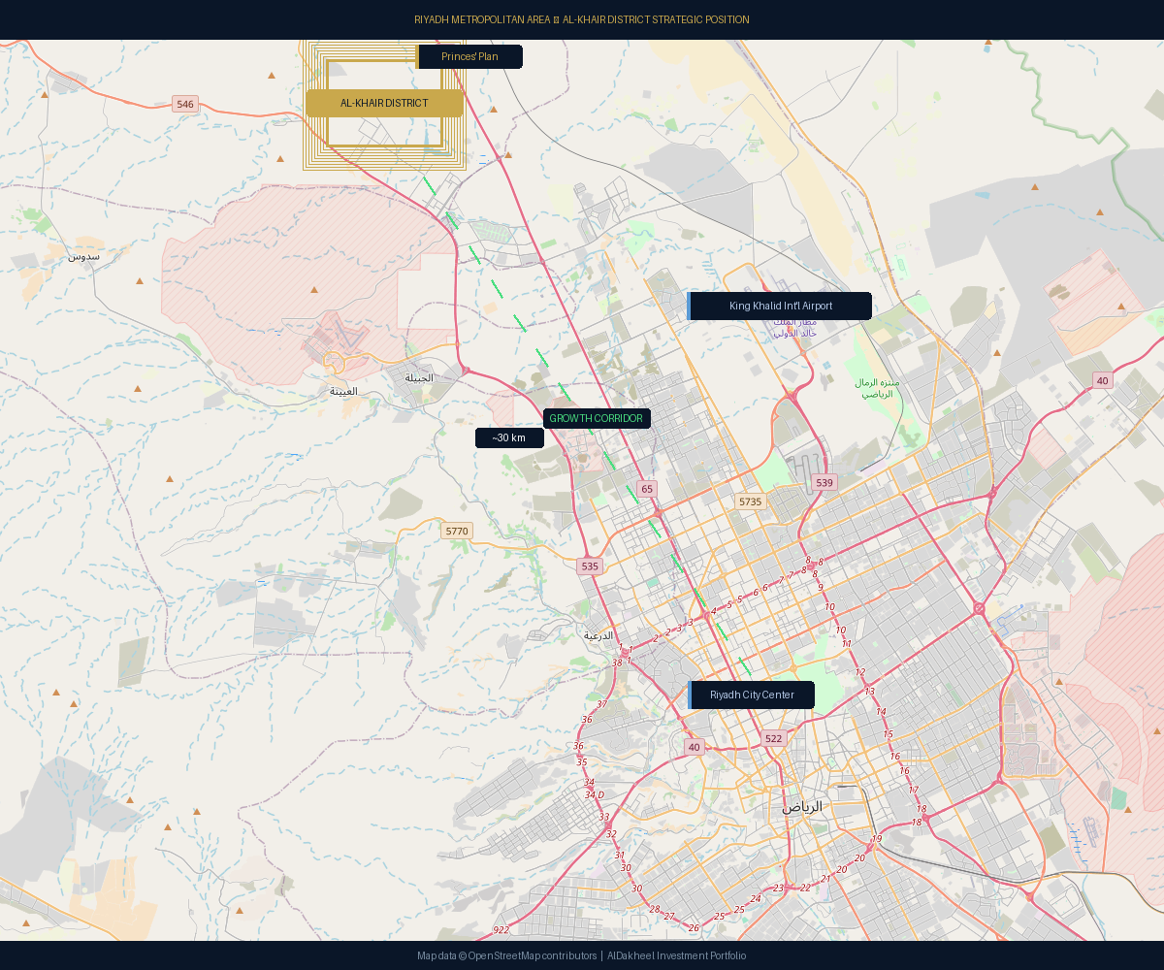
Task: Expand the King Khalid Int'l Airport callout
Action: 779,306
